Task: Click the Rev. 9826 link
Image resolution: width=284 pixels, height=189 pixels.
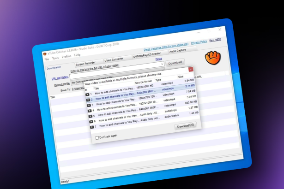Action: [215, 40]
